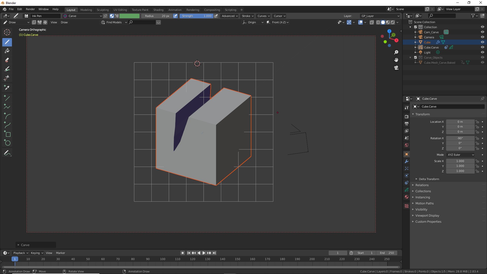Image resolution: width=487 pixels, height=274 pixels.
Task: Hide the Light object in the outliner
Action: [483, 52]
